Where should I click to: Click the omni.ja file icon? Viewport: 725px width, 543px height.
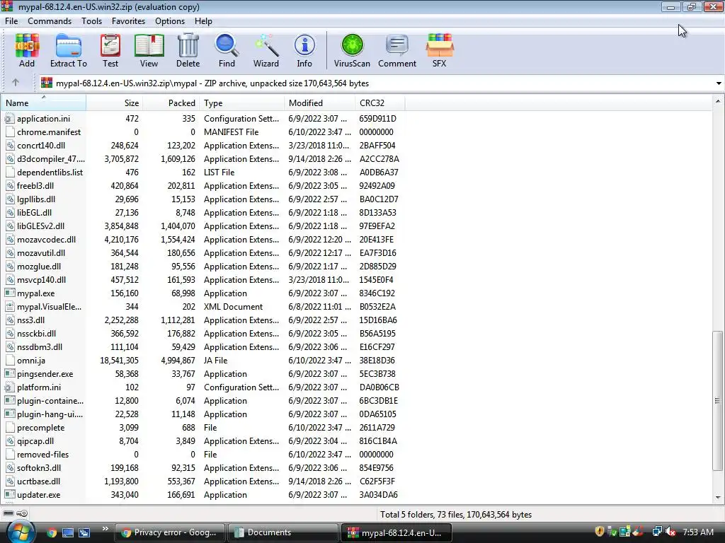(10, 361)
